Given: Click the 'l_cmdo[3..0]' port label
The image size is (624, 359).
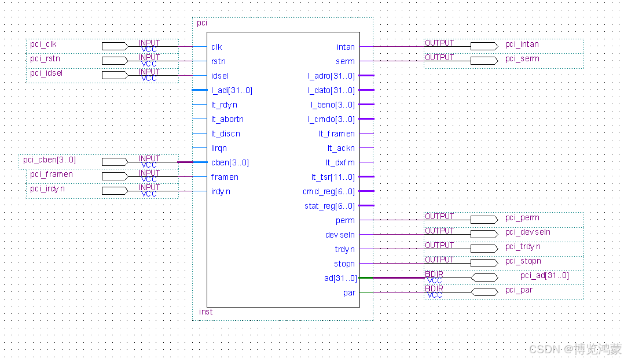Looking at the screenshot, I should tap(331, 119).
